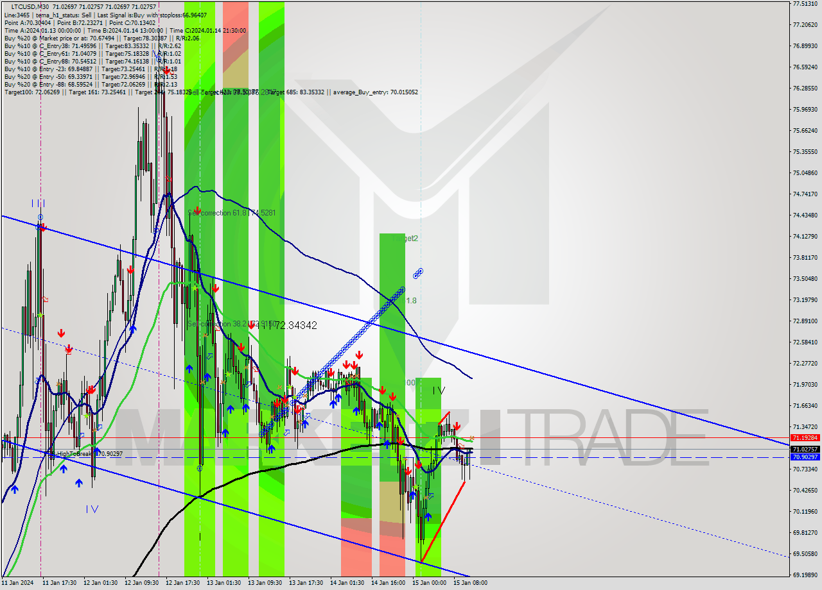Click the 'Target 685: 83.35332' text
Image resolution: width=822 pixels, height=590 pixels.
pos(297,92)
